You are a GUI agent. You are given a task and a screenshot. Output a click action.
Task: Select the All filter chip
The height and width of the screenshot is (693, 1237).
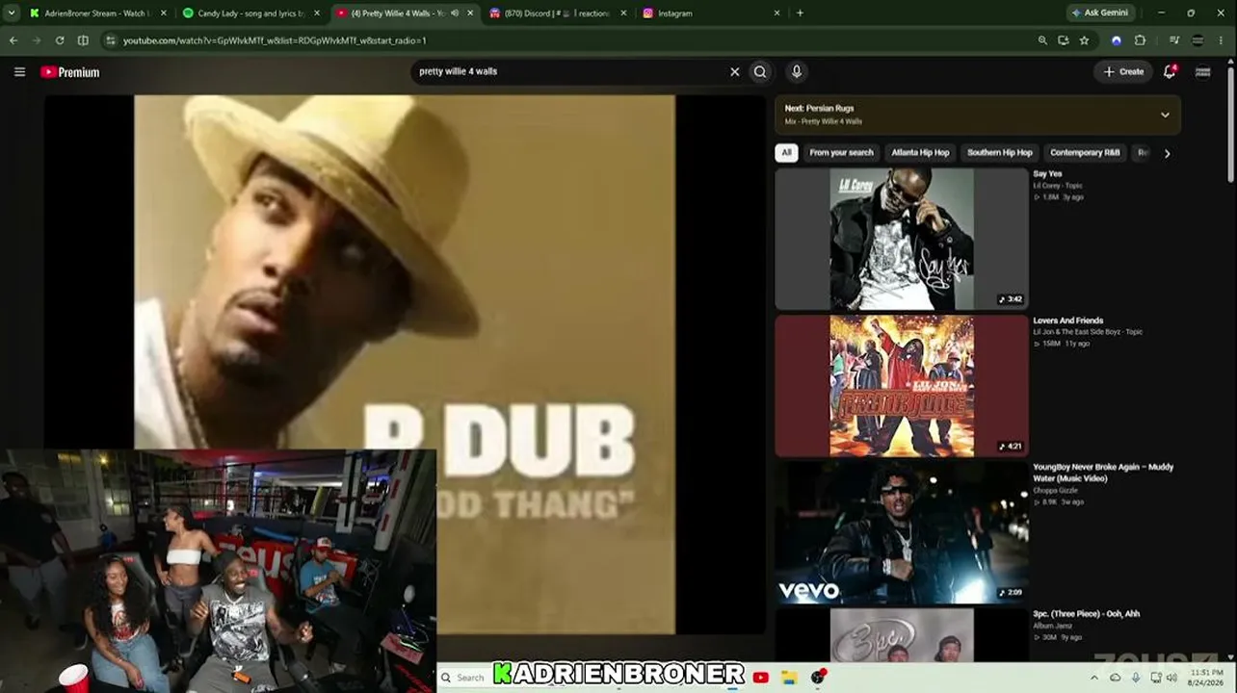coord(786,152)
